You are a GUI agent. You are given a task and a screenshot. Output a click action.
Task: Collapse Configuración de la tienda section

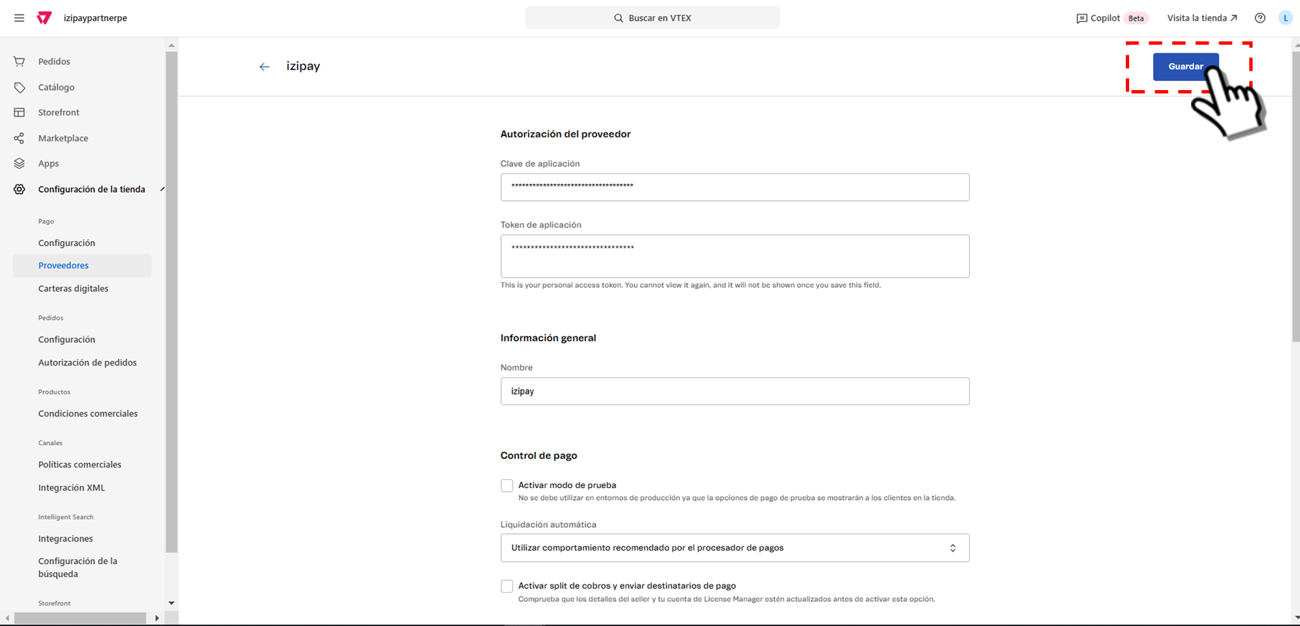pos(162,190)
